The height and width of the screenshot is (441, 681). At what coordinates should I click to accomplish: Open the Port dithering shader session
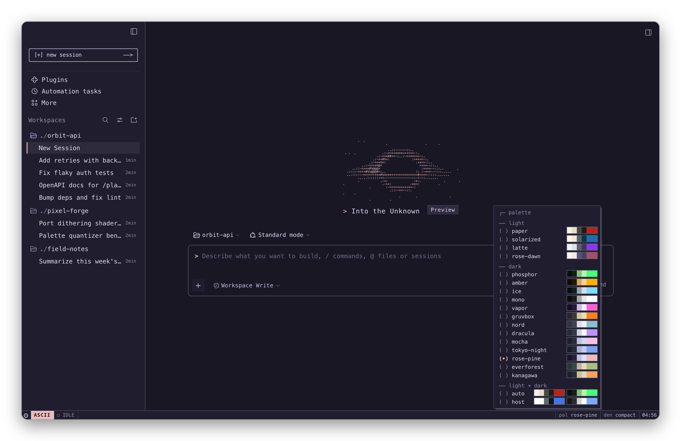pyautogui.click(x=83, y=223)
